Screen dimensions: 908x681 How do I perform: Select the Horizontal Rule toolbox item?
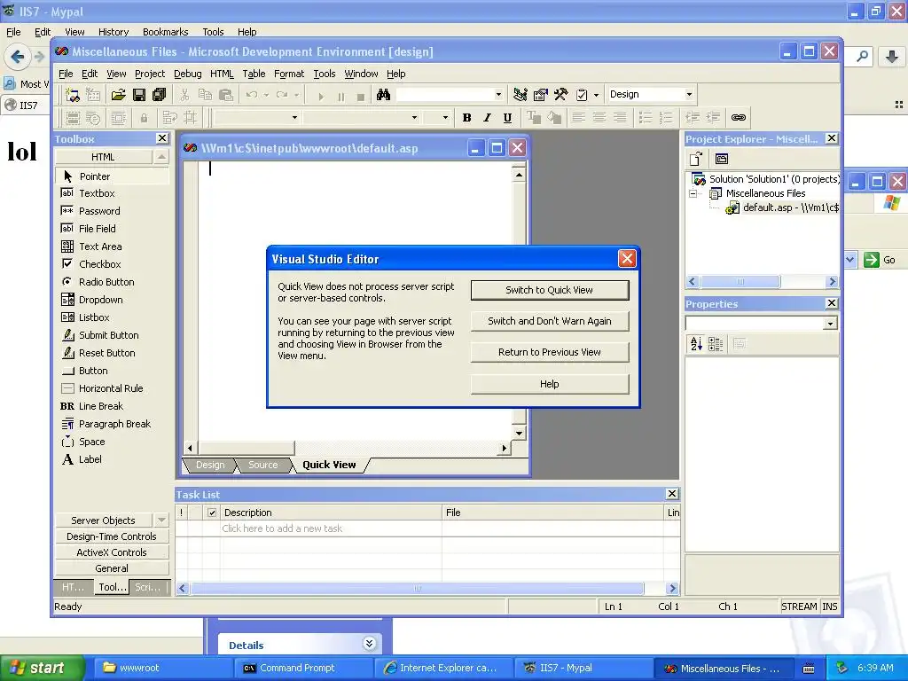coord(113,388)
